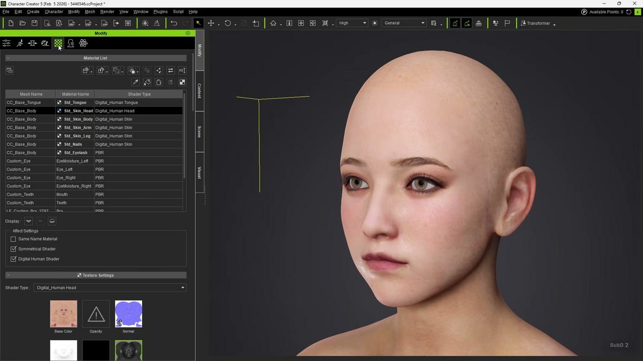Select the Move tool in the top toolbar
Viewport: 643px width, 361px height.
(x=211, y=23)
